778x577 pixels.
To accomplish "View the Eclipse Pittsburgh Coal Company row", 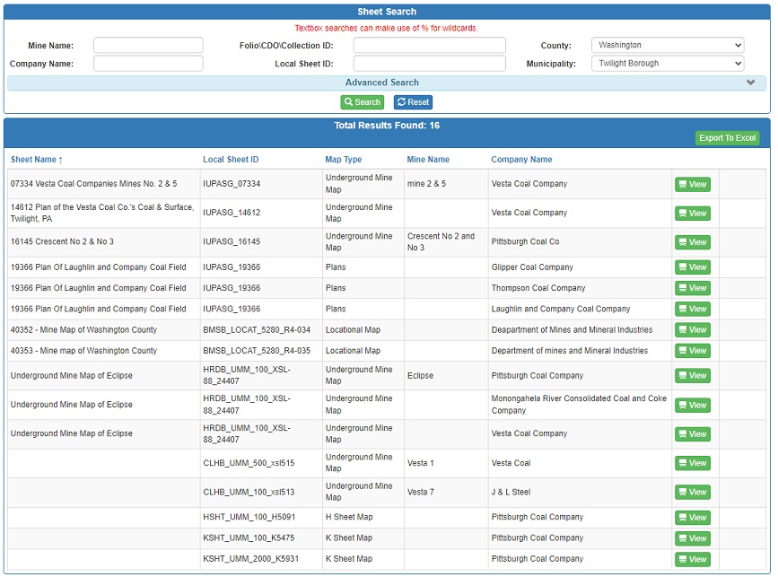I will click(693, 376).
